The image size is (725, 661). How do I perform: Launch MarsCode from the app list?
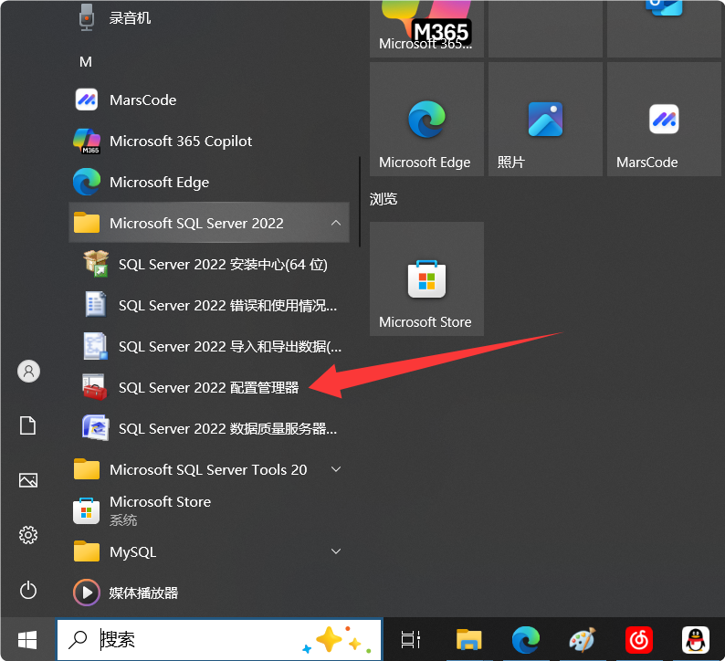point(209,100)
